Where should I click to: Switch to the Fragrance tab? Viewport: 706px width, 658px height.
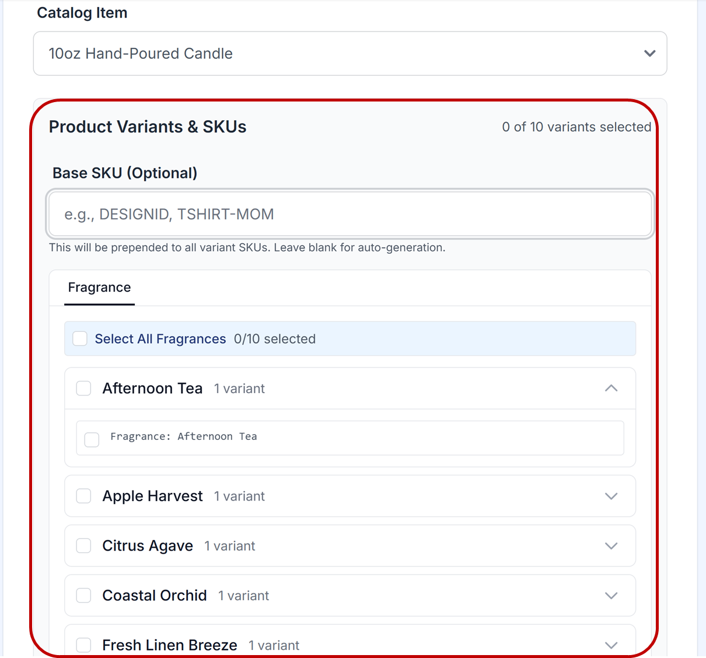click(x=99, y=288)
